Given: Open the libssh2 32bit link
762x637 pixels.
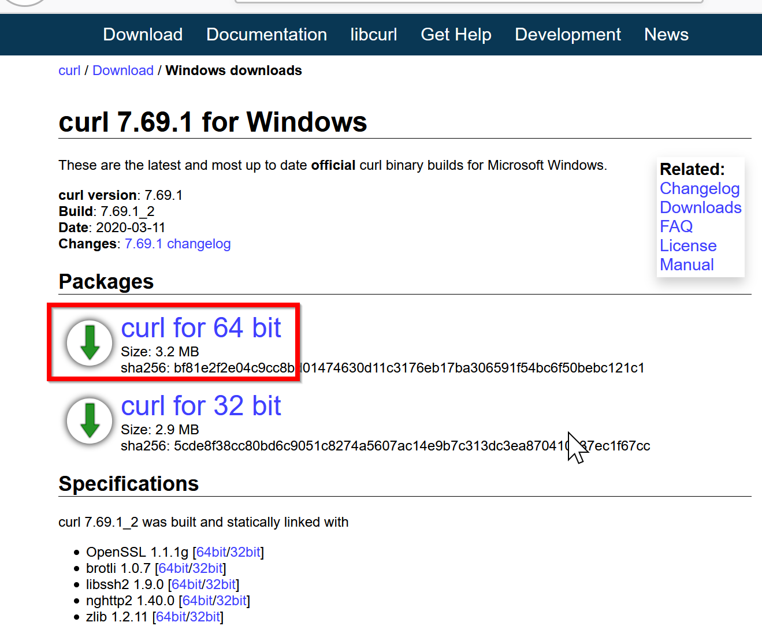Looking at the screenshot, I should tap(221, 584).
